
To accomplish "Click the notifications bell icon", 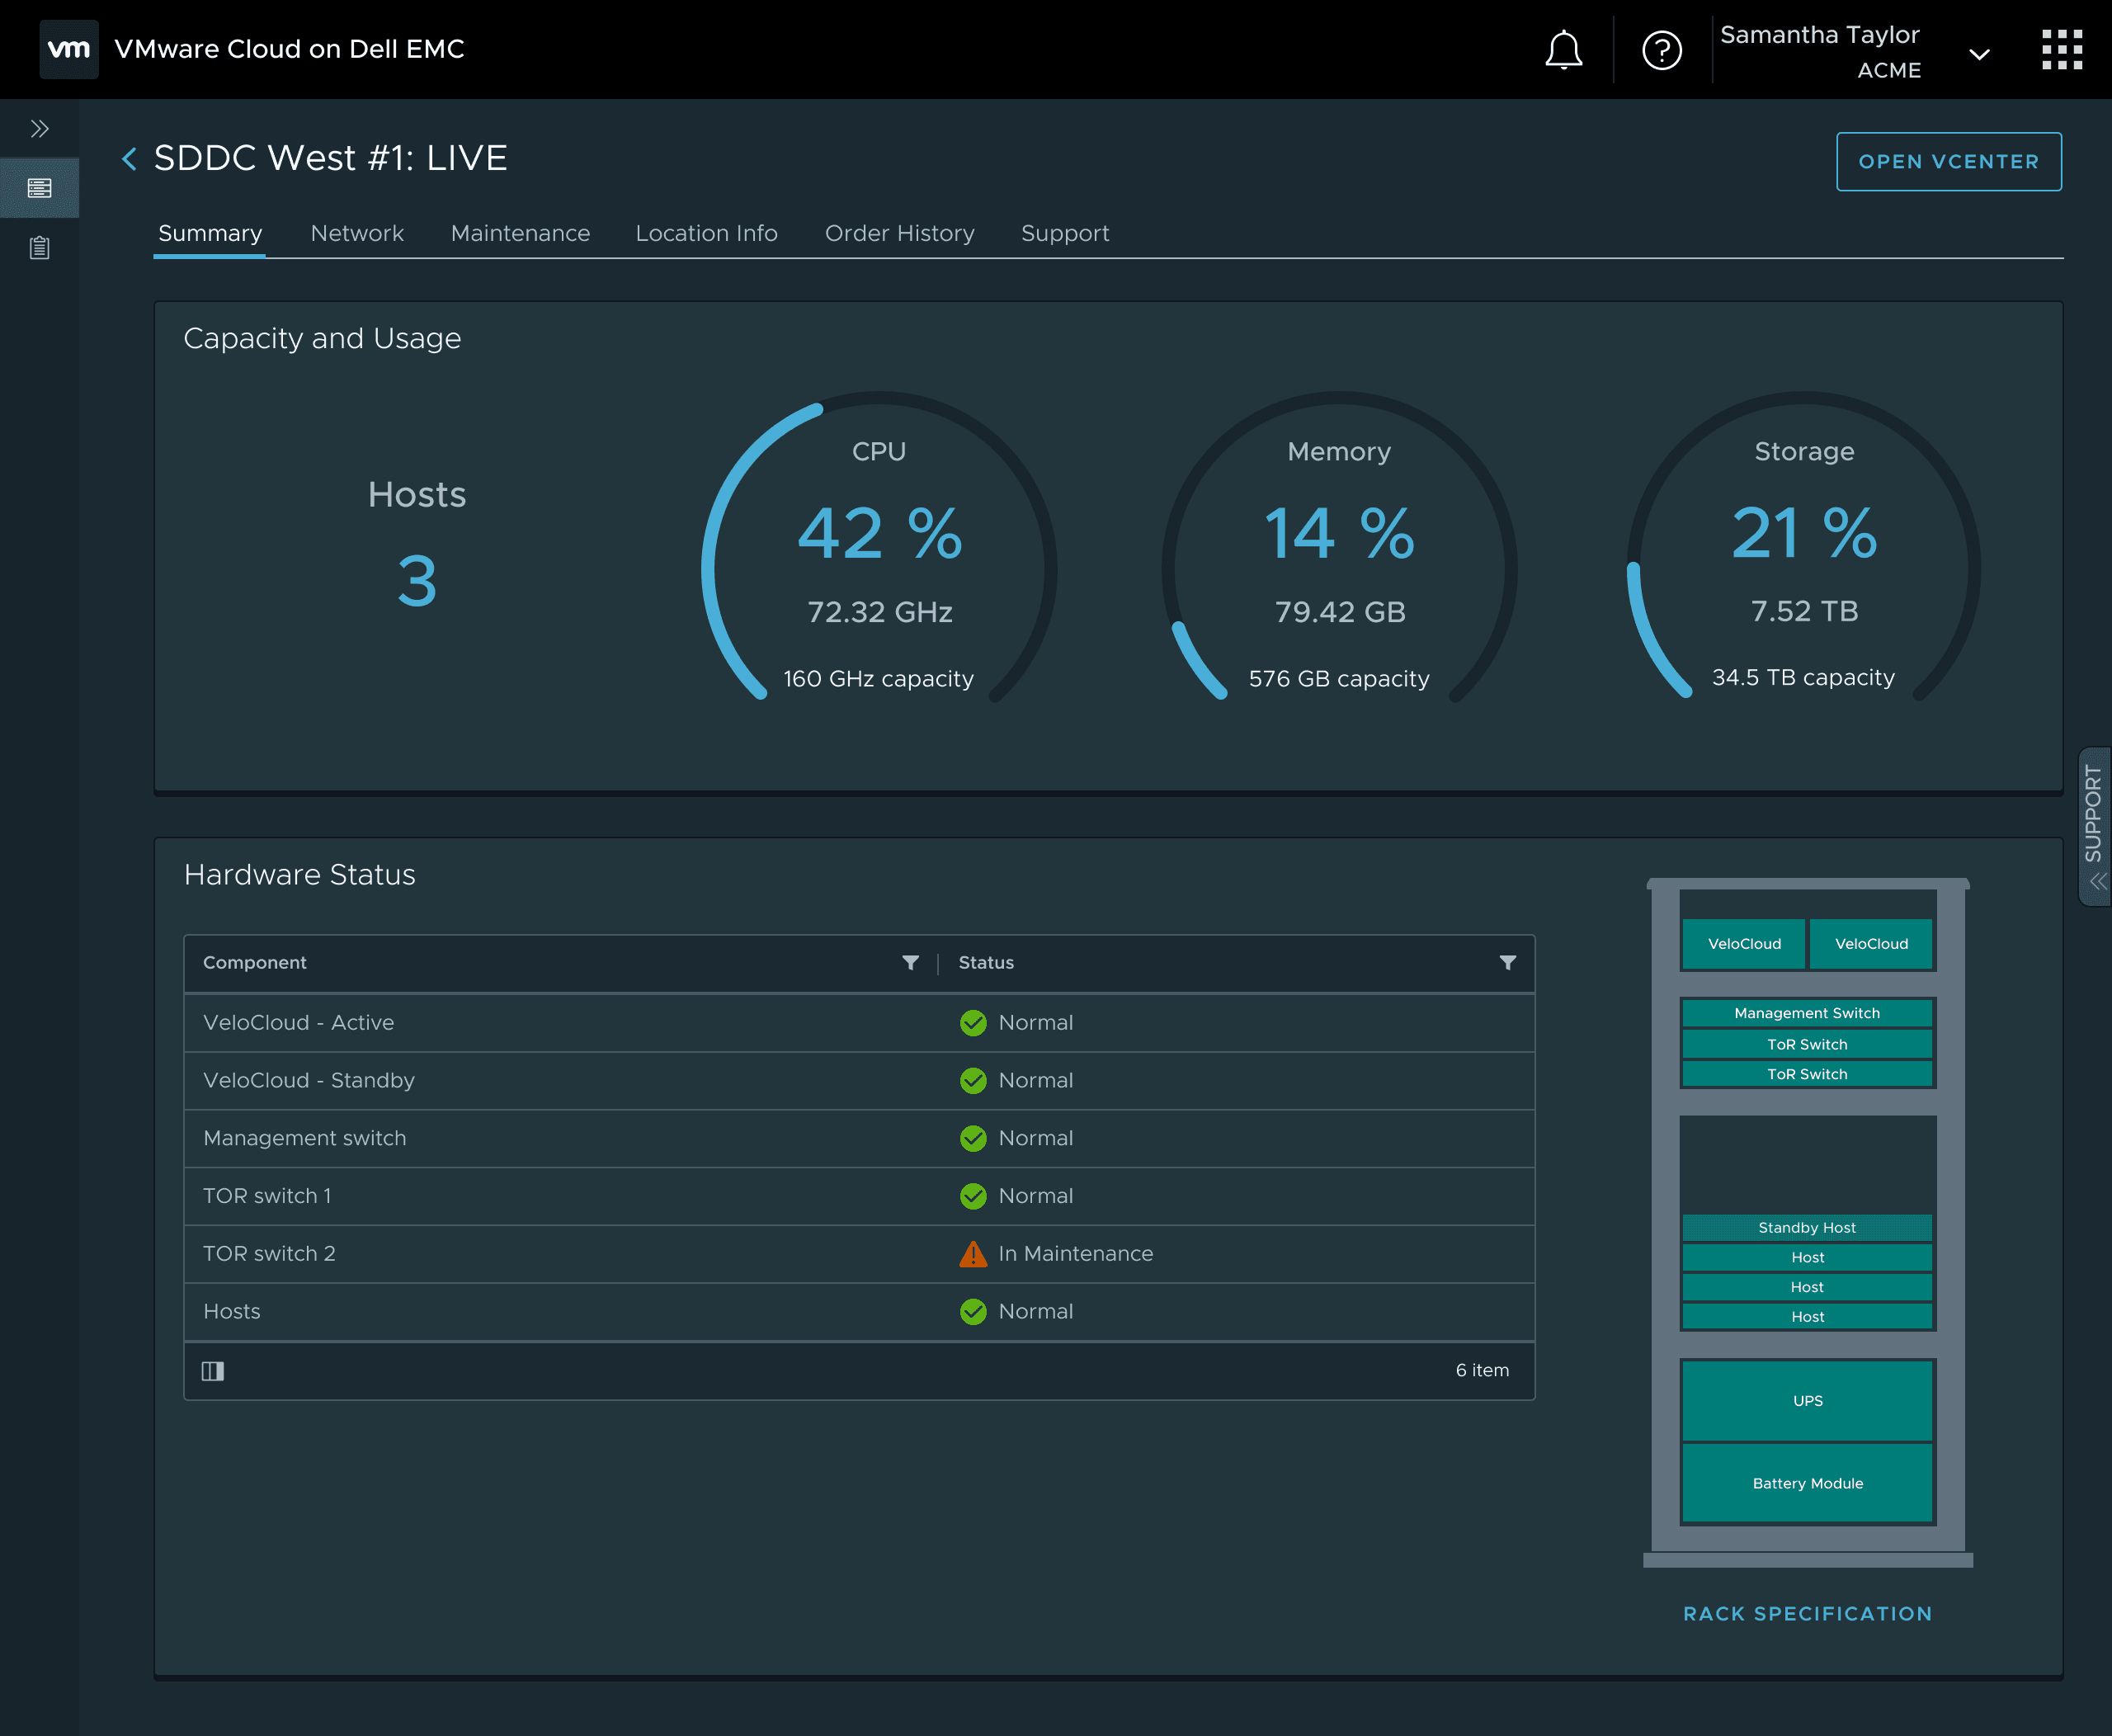I will (1563, 50).
